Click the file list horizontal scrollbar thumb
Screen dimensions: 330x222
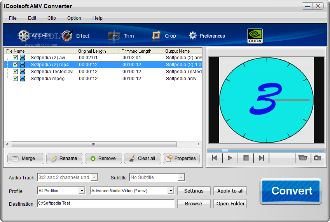(x=94, y=144)
